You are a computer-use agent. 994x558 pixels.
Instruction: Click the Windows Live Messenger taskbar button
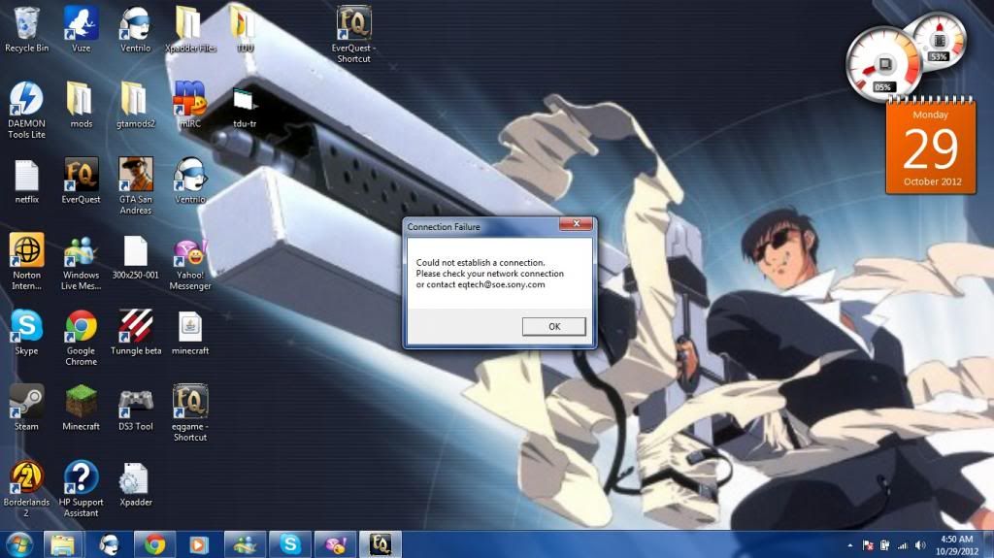pos(245,544)
